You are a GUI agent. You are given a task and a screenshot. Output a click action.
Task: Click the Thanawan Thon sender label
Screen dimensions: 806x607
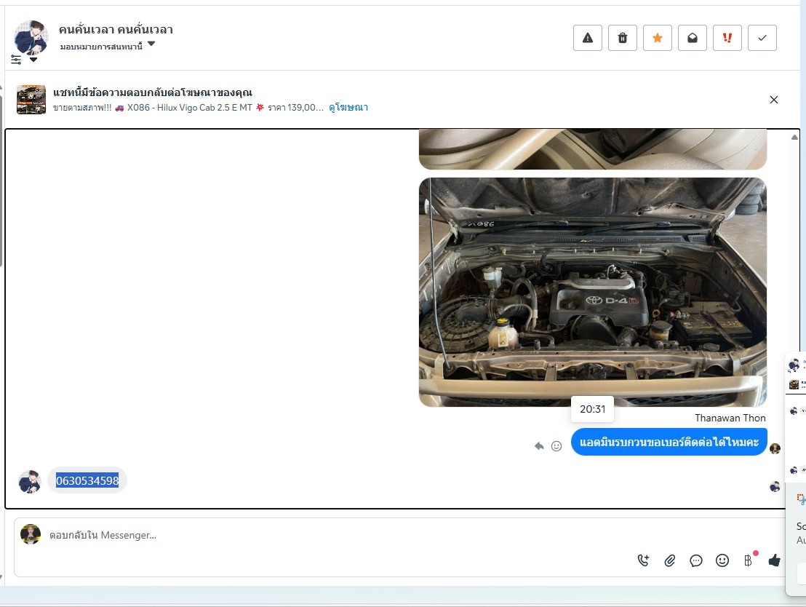coord(730,418)
